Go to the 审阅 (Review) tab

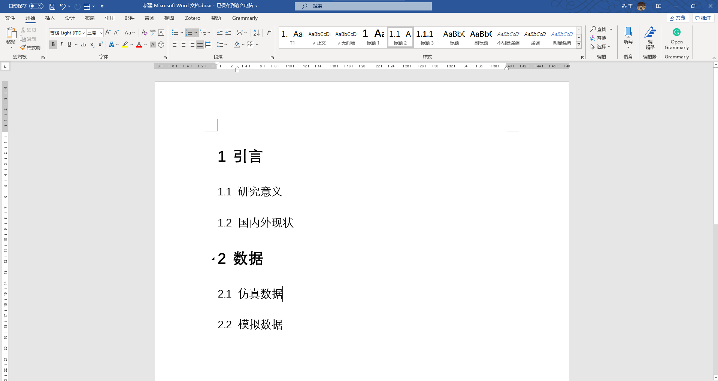[x=149, y=18]
